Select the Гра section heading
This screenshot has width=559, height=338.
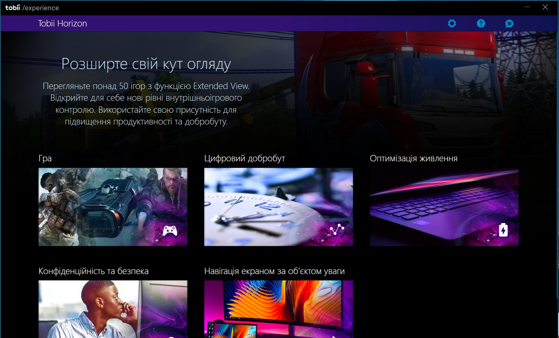(45, 158)
